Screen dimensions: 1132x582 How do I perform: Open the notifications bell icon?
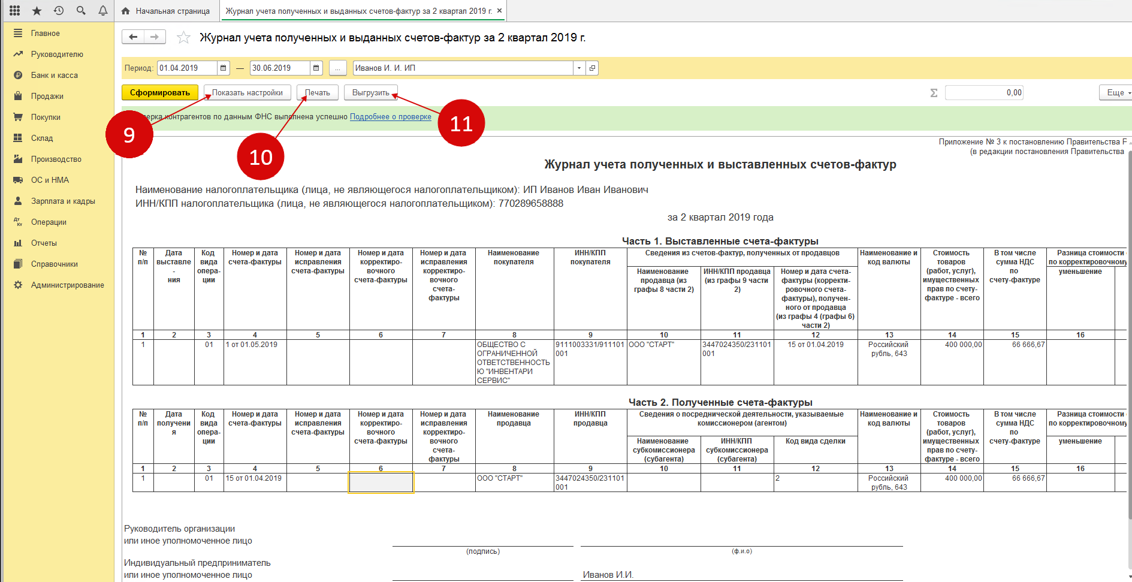click(103, 10)
